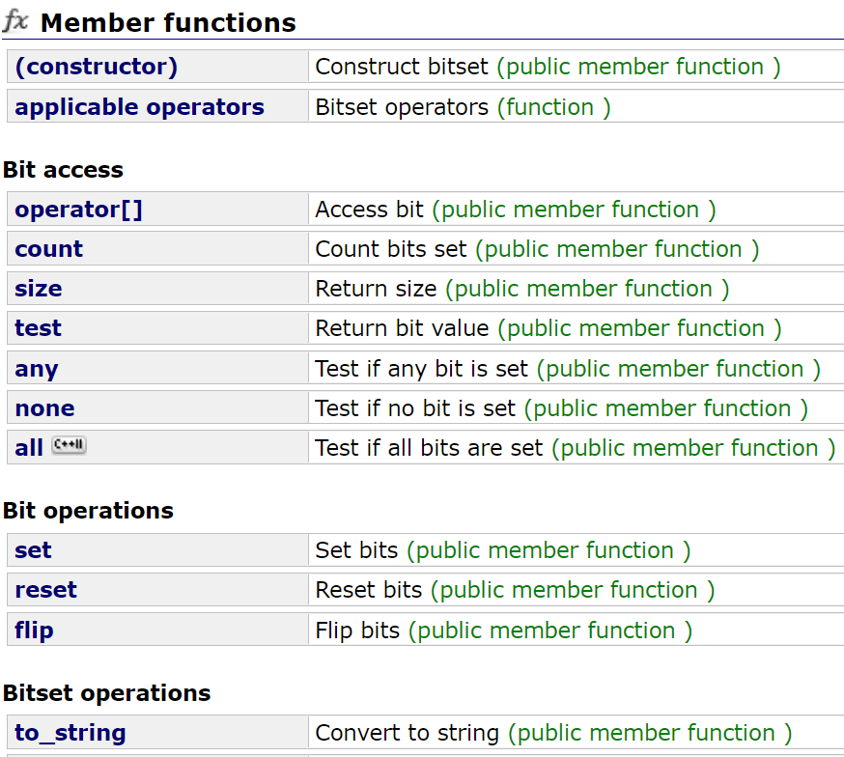
Task: Click the all function link
Action: coord(29,448)
